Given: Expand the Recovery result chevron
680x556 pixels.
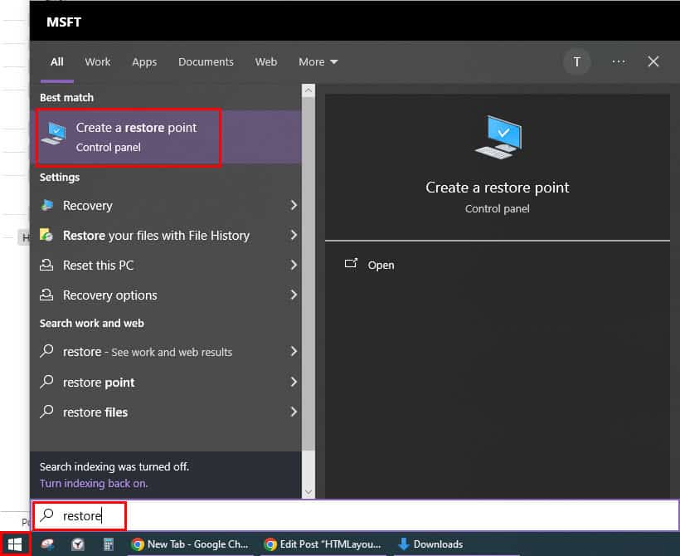Looking at the screenshot, I should 294,205.
